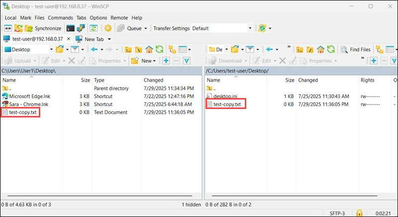The height and width of the screenshot is (217, 398).
Task: Open the remote De directory combo box
Action: [218, 49]
